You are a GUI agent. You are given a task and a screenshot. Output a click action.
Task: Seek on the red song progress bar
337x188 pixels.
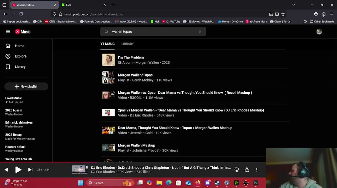[x=133, y=162]
